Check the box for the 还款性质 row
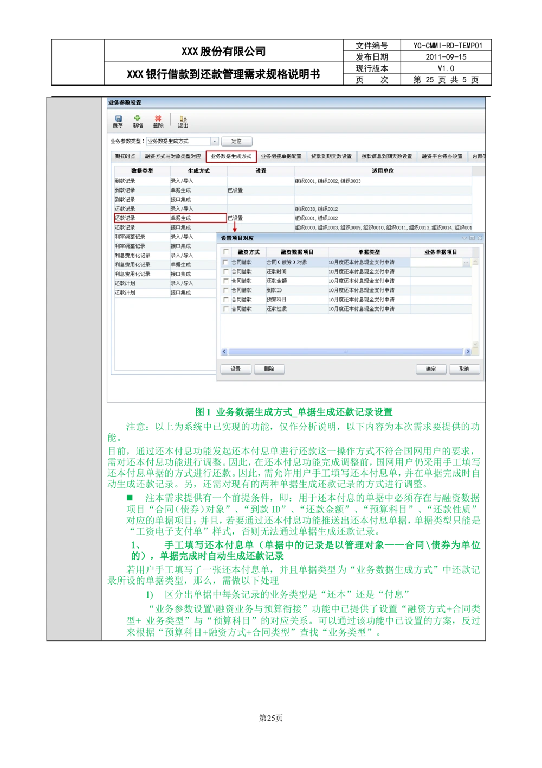Screen dimensions: 542x768 click(x=225, y=309)
